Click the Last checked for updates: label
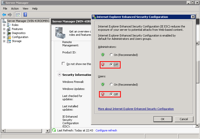The image size is (200, 139). click(x=72, y=97)
